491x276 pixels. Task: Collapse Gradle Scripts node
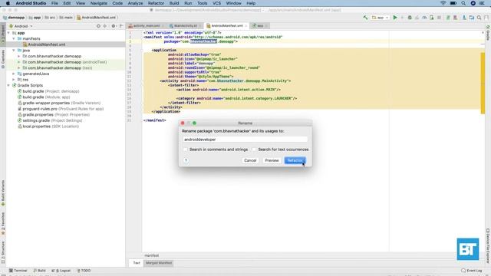[x=8, y=85]
